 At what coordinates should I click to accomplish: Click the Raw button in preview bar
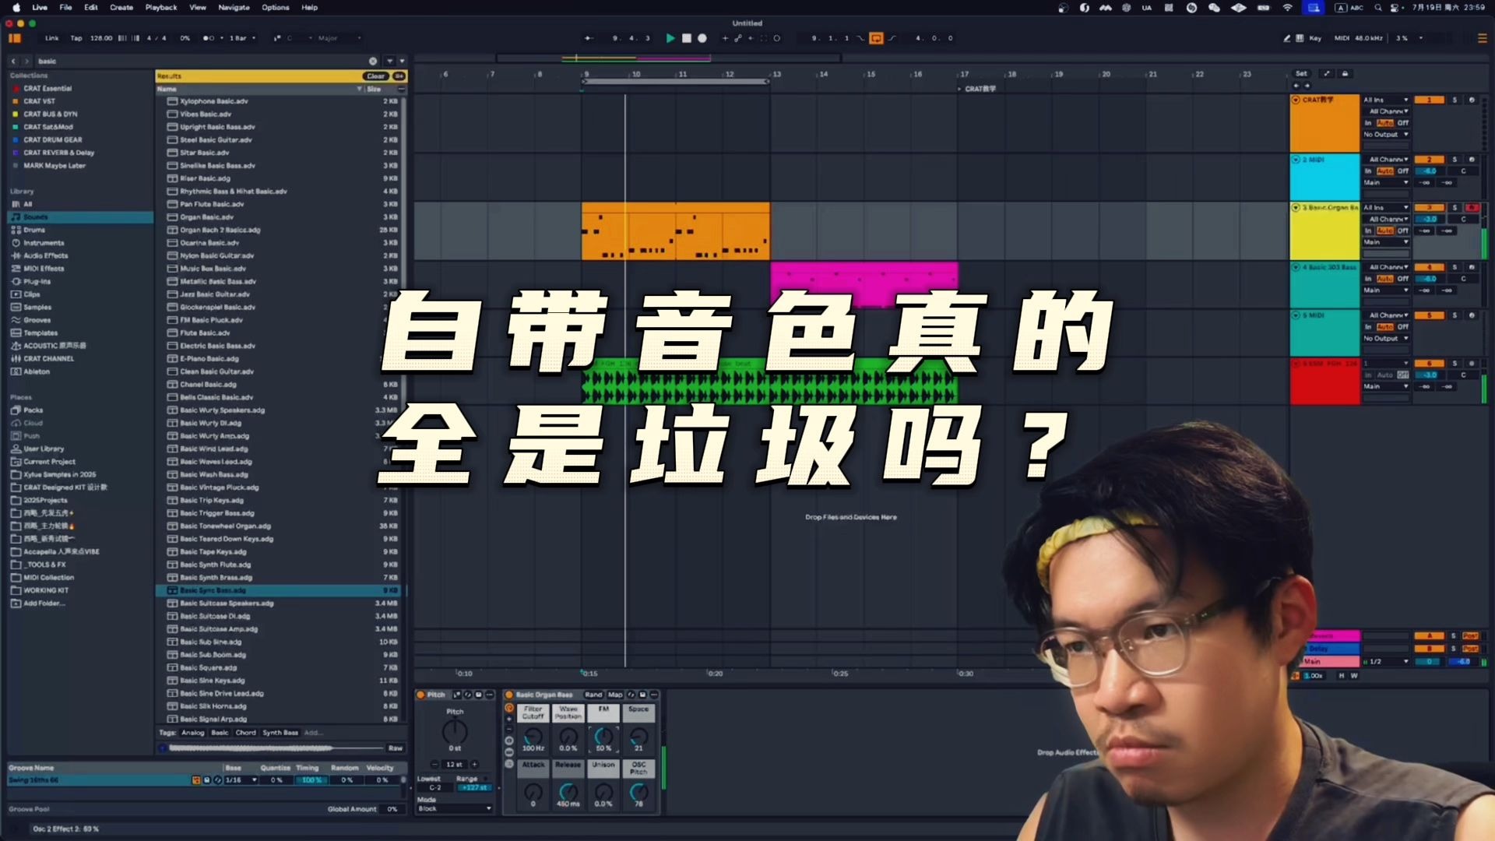click(396, 748)
